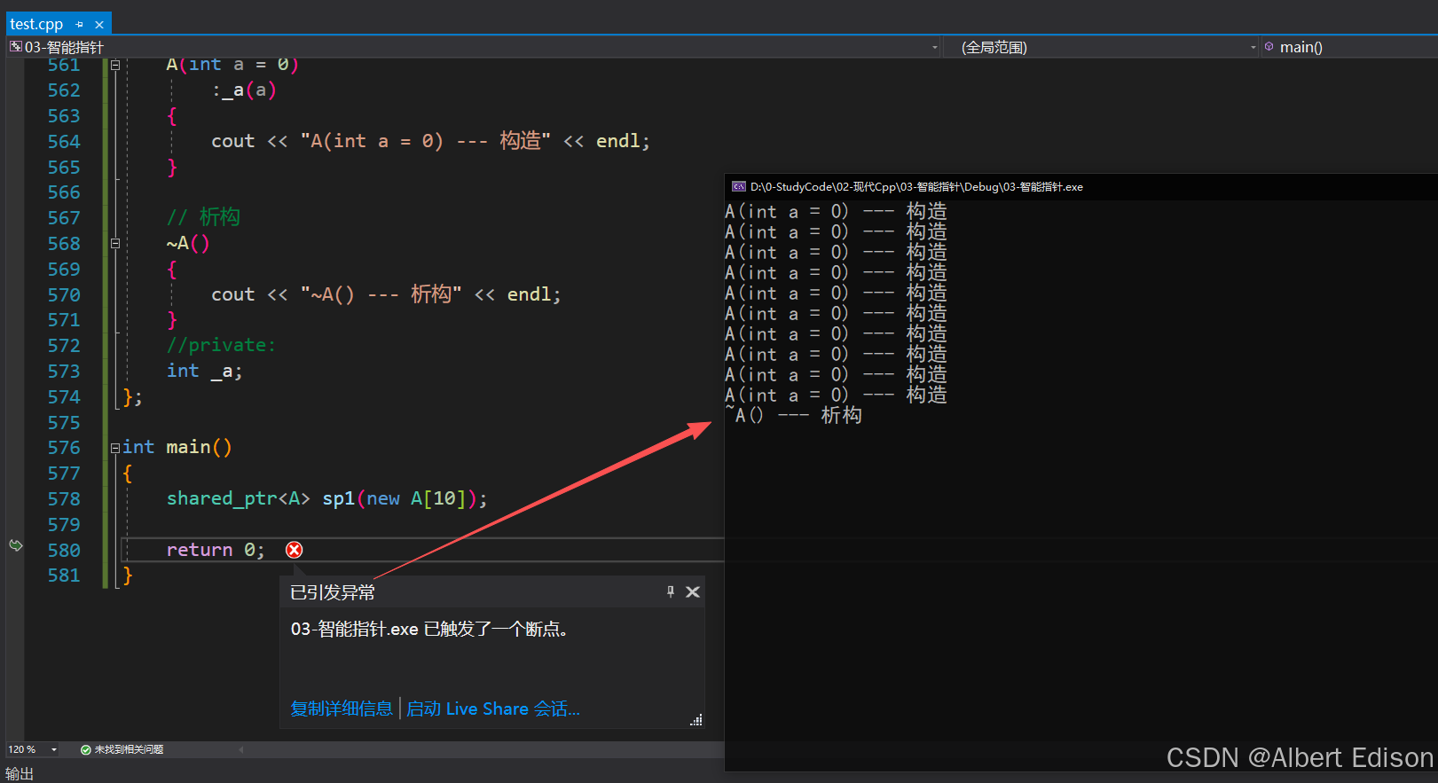Click line number 564

point(64,142)
